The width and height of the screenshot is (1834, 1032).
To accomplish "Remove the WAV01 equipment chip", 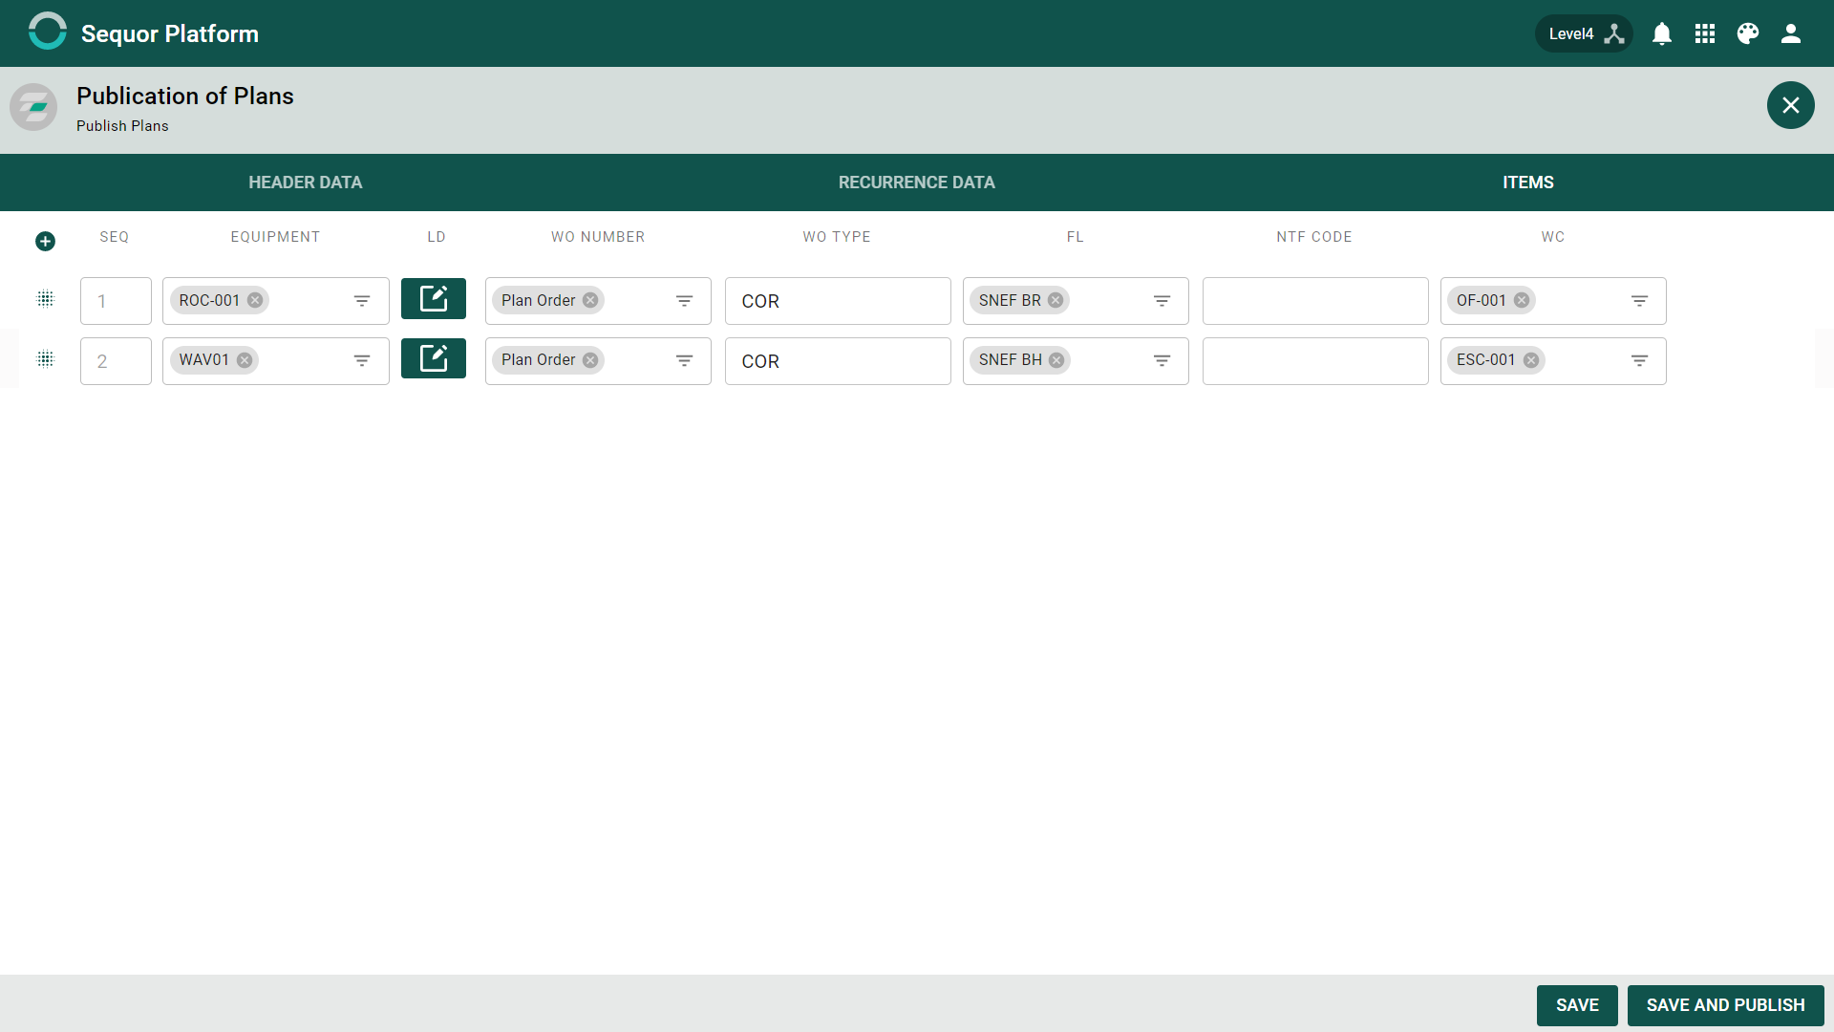I will (x=245, y=360).
